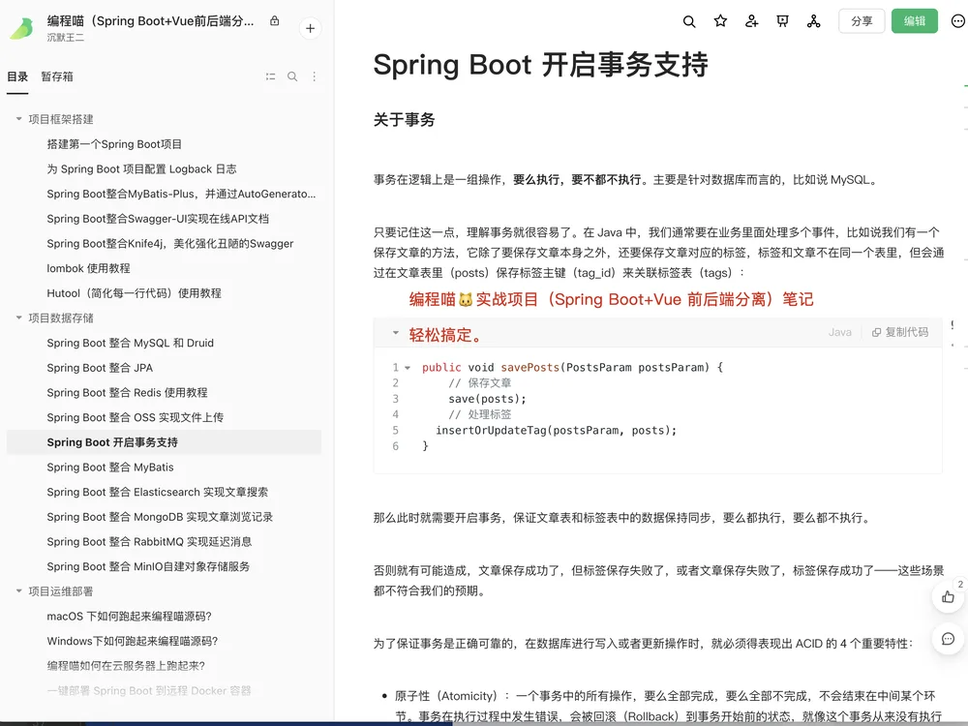Open Spring Boot 整合 MySQL 和 Druid
This screenshot has height=726, width=968.
click(131, 343)
